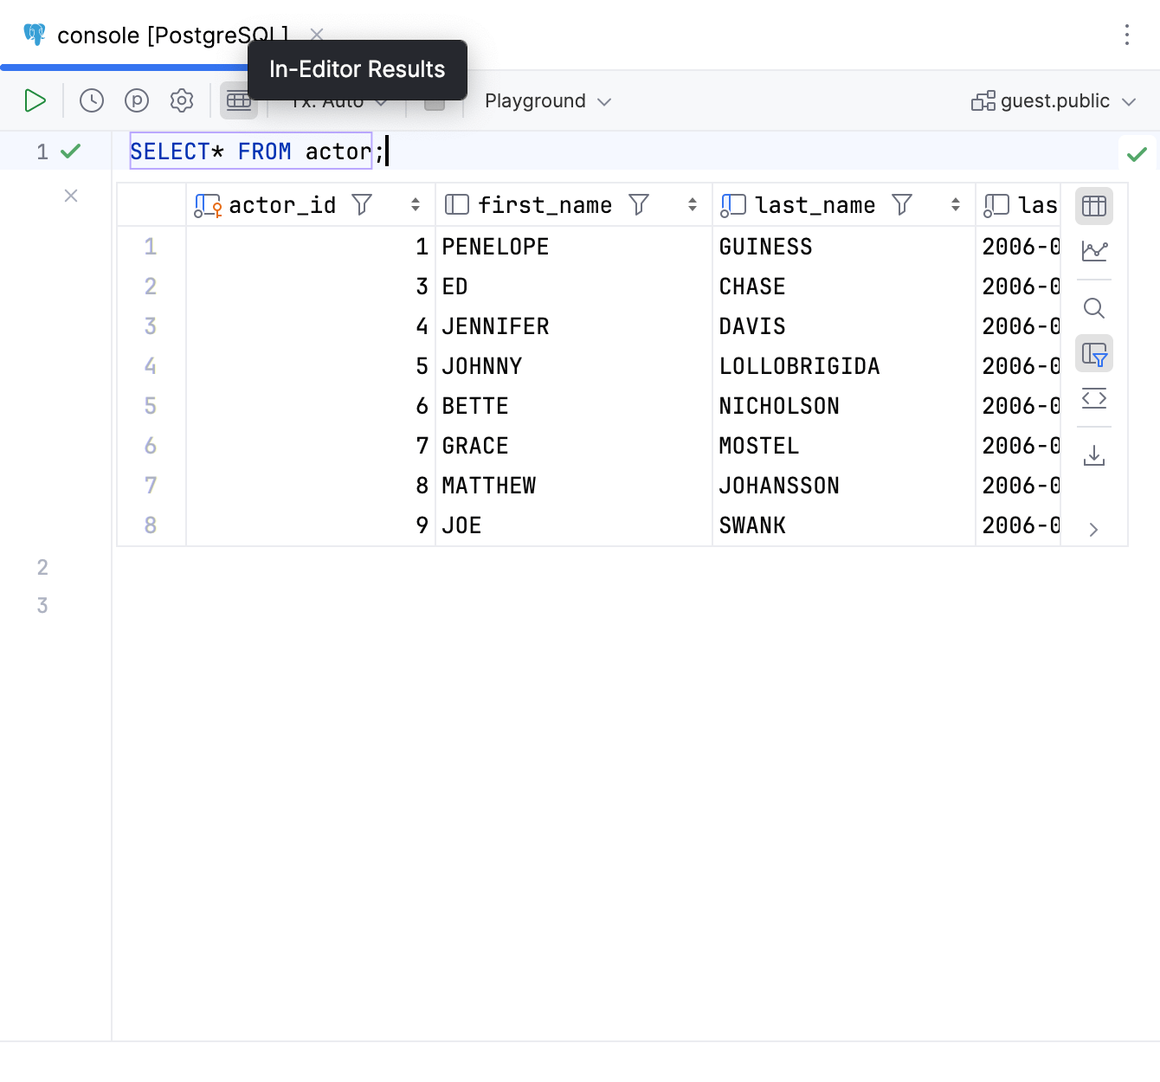The image size is (1160, 1082).
Task: Run the SQL query with the Execute icon
Action: tap(35, 100)
